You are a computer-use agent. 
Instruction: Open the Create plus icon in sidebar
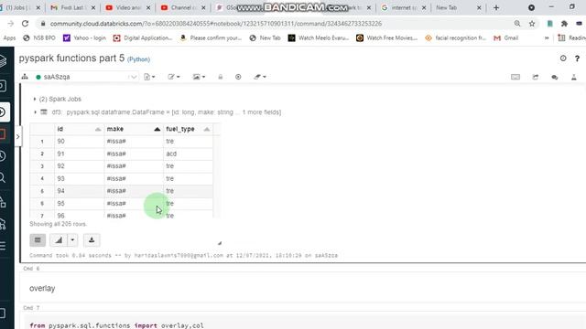[3, 111]
